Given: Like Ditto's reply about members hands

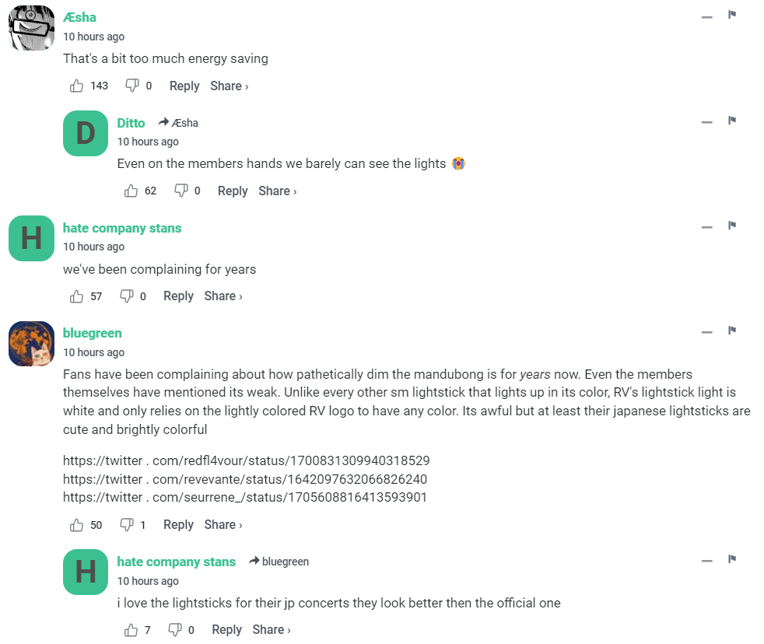Looking at the screenshot, I should [x=131, y=191].
